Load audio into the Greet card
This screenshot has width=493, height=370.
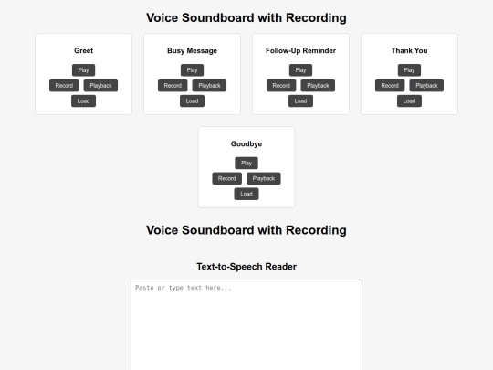coord(83,101)
